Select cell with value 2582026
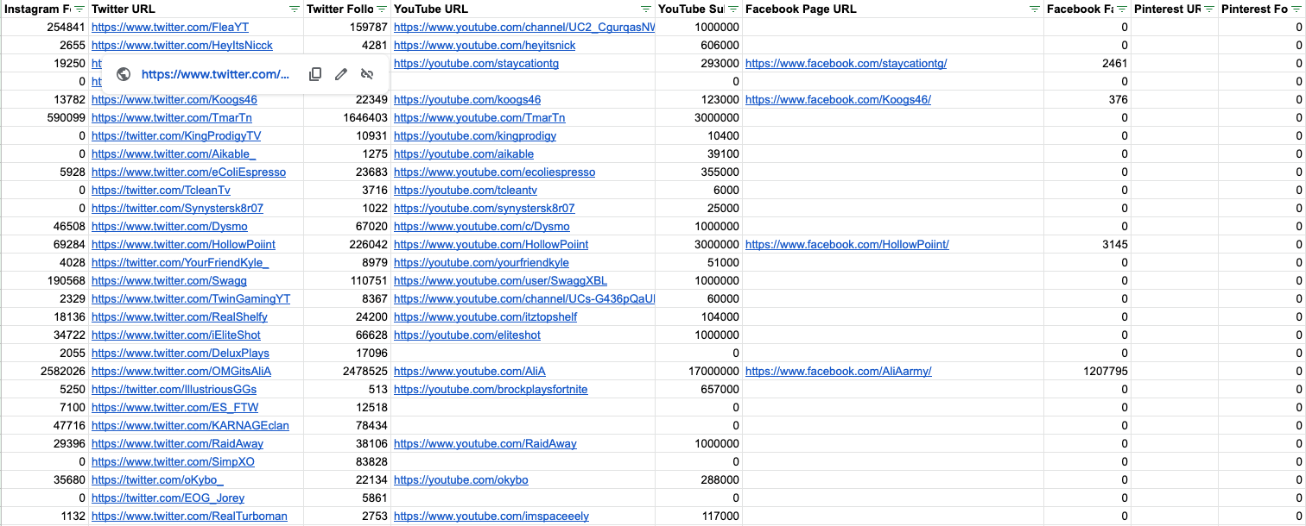The image size is (1306, 526). tap(44, 371)
